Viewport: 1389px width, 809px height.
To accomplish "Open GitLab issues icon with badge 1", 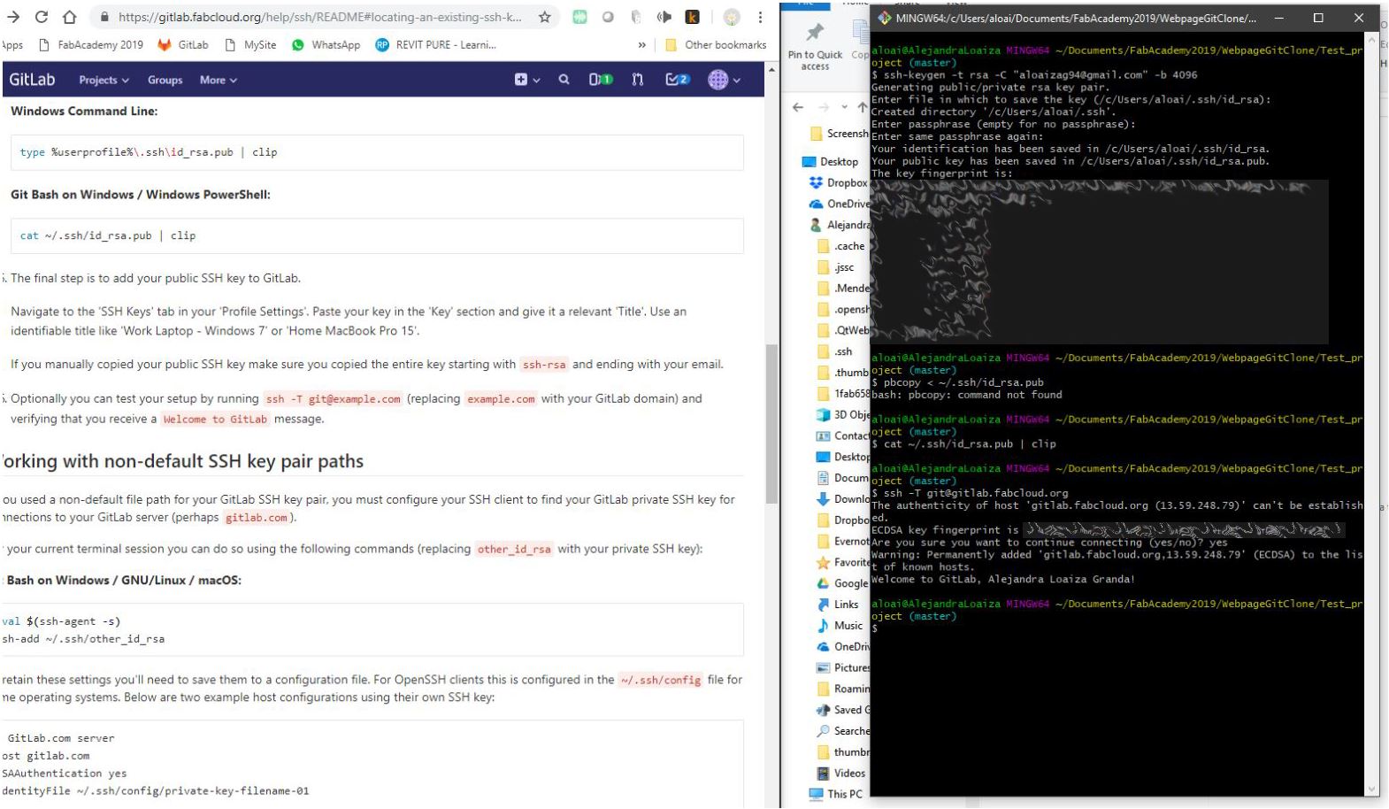I will (601, 80).
